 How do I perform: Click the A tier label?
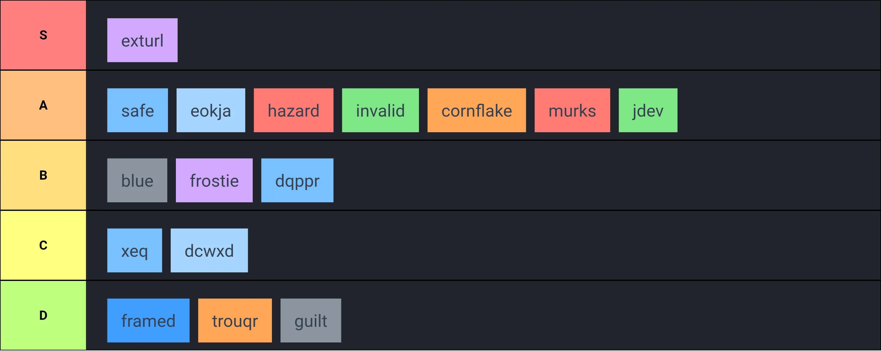pos(43,105)
